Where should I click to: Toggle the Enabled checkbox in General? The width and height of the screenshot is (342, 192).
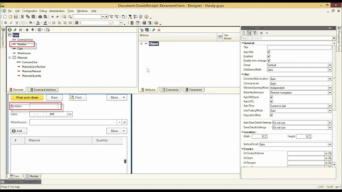coord(269,56)
